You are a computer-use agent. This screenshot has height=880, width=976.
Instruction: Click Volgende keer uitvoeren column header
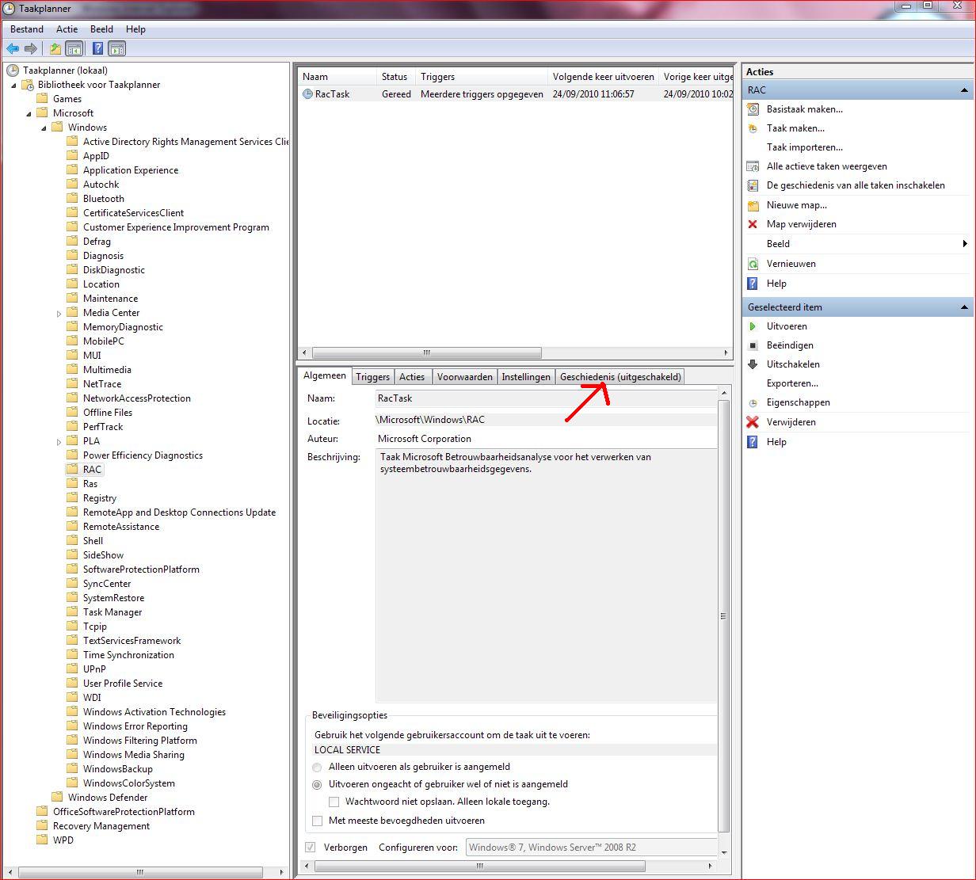(x=603, y=77)
